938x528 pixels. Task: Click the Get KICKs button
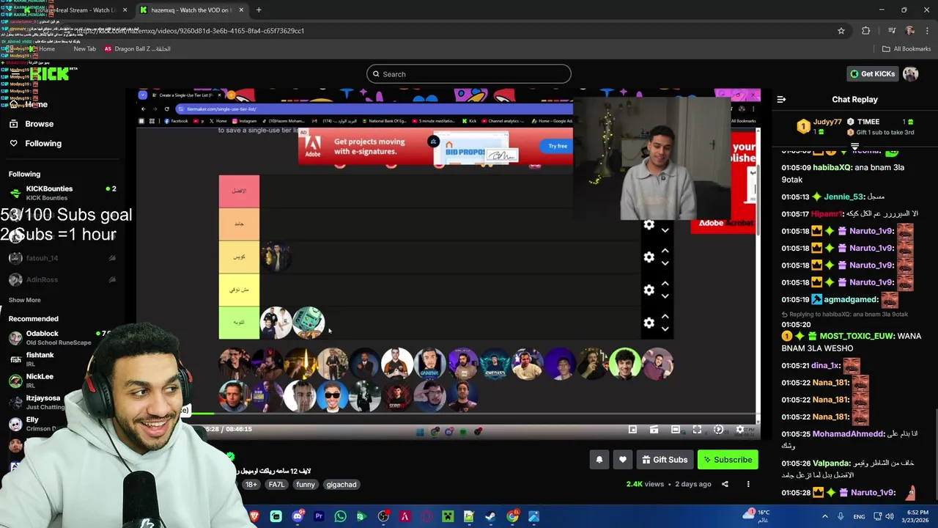tap(873, 74)
